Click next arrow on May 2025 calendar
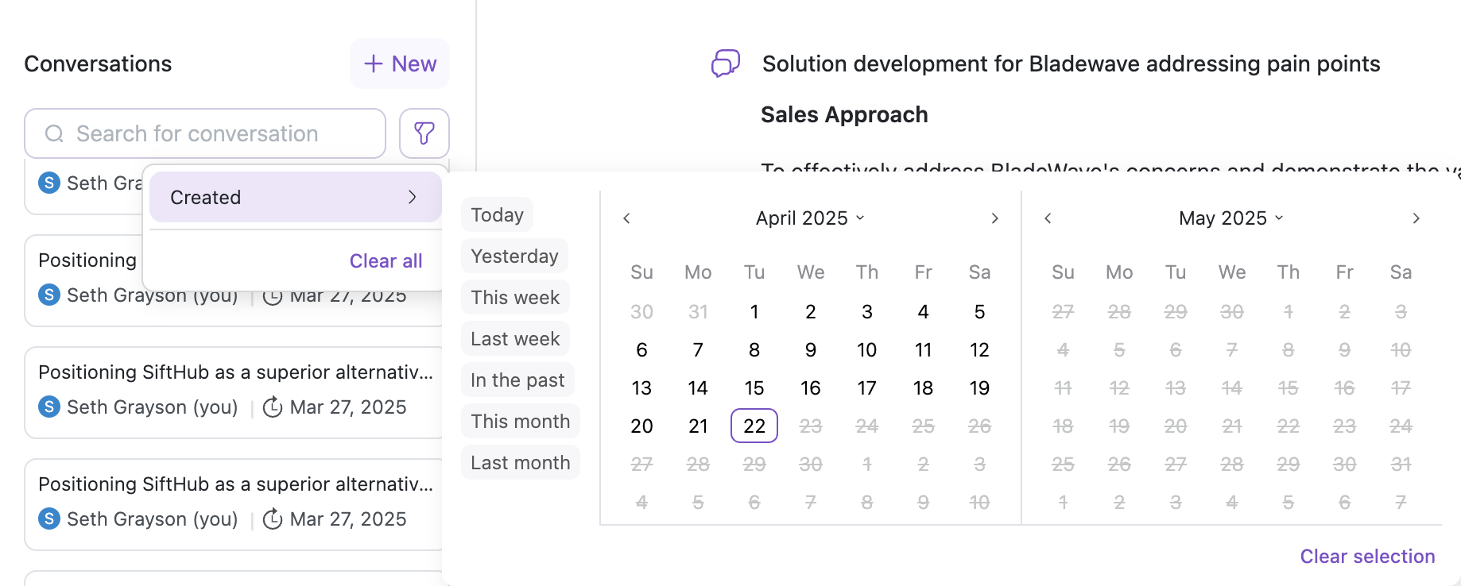Viewport: 1461px width, 586px height. pyautogui.click(x=1416, y=218)
